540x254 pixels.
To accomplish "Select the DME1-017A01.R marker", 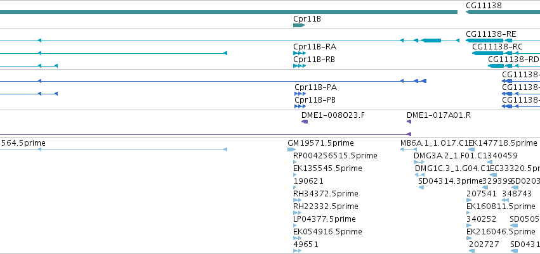I will (409, 122).
